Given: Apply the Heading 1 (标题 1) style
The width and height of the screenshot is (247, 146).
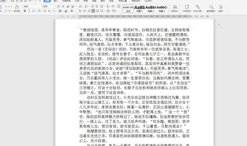Looking at the screenshot, I should (x=139, y=9).
